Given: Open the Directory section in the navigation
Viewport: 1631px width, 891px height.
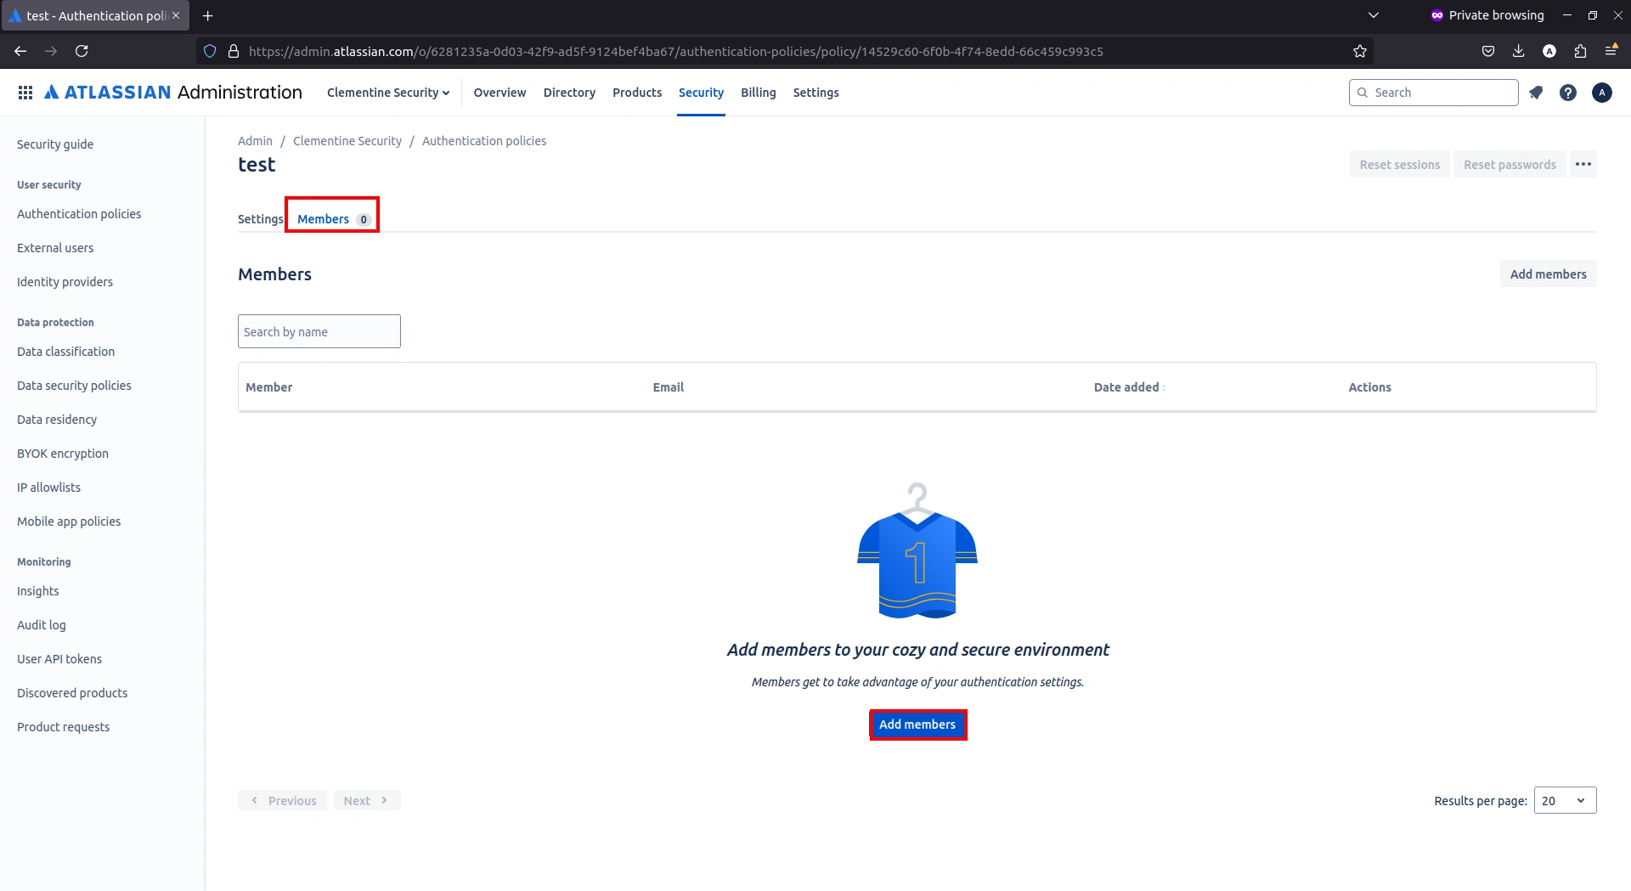Looking at the screenshot, I should [568, 92].
